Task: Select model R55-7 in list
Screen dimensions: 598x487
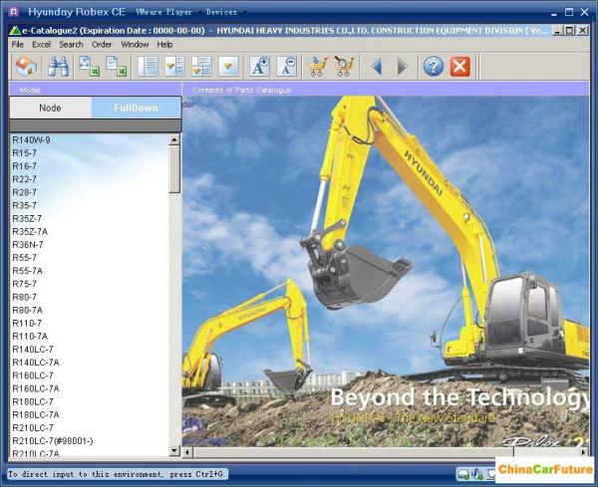Action: [x=24, y=258]
